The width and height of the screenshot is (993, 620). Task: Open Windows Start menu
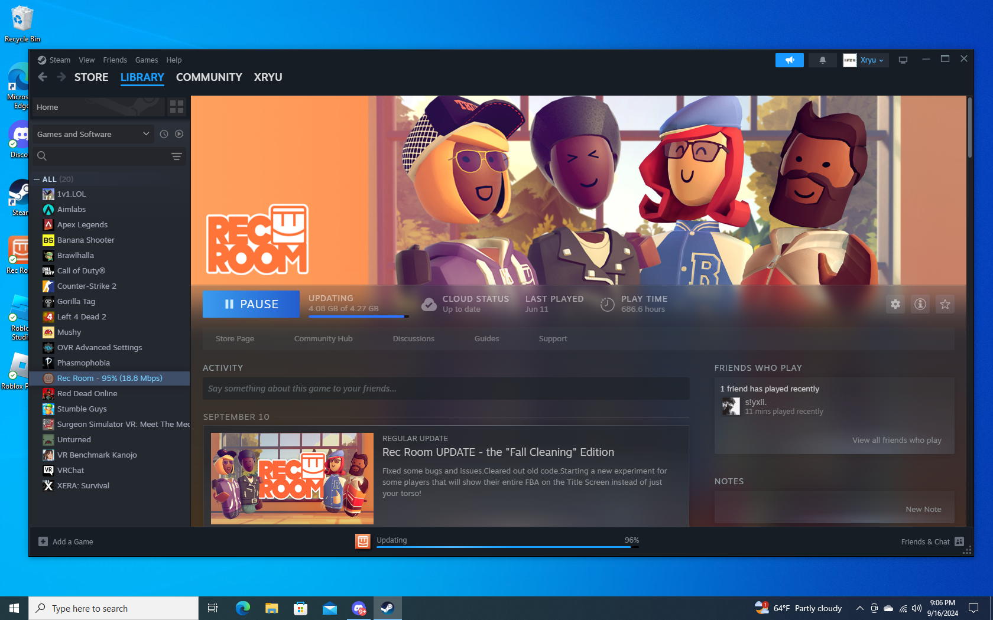tap(14, 608)
